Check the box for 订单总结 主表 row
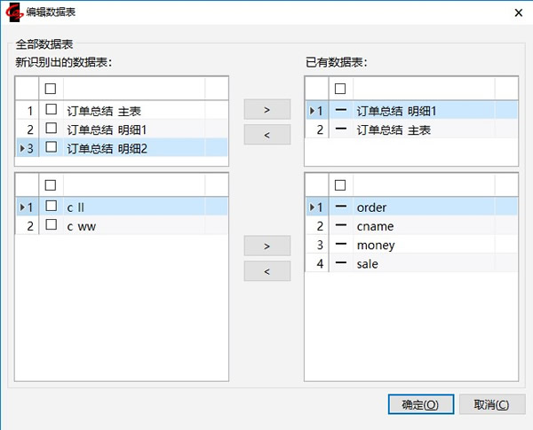 click(52, 111)
